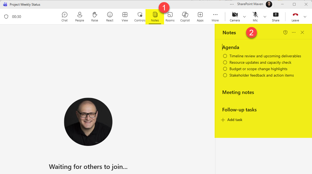
Task: Expand Mic options dropdown arrow
Action: (265, 17)
